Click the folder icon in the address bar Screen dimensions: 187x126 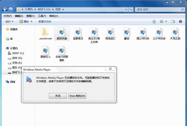click(19, 9)
